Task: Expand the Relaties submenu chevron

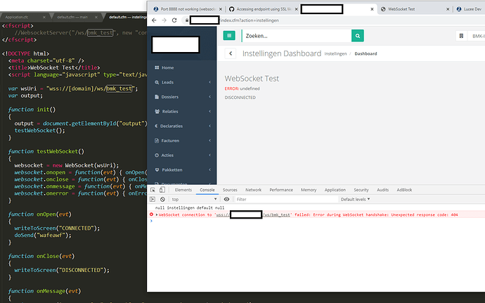Action: pyautogui.click(x=209, y=111)
